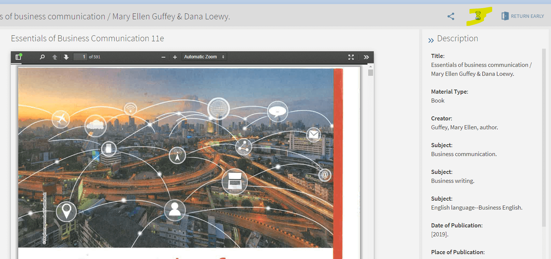Switch to presentation mode fullscreen icon
The image size is (551, 259).
click(351, 57)
